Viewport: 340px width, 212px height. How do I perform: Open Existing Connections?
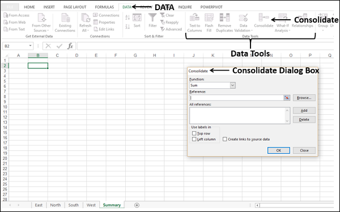click(65, 23)
